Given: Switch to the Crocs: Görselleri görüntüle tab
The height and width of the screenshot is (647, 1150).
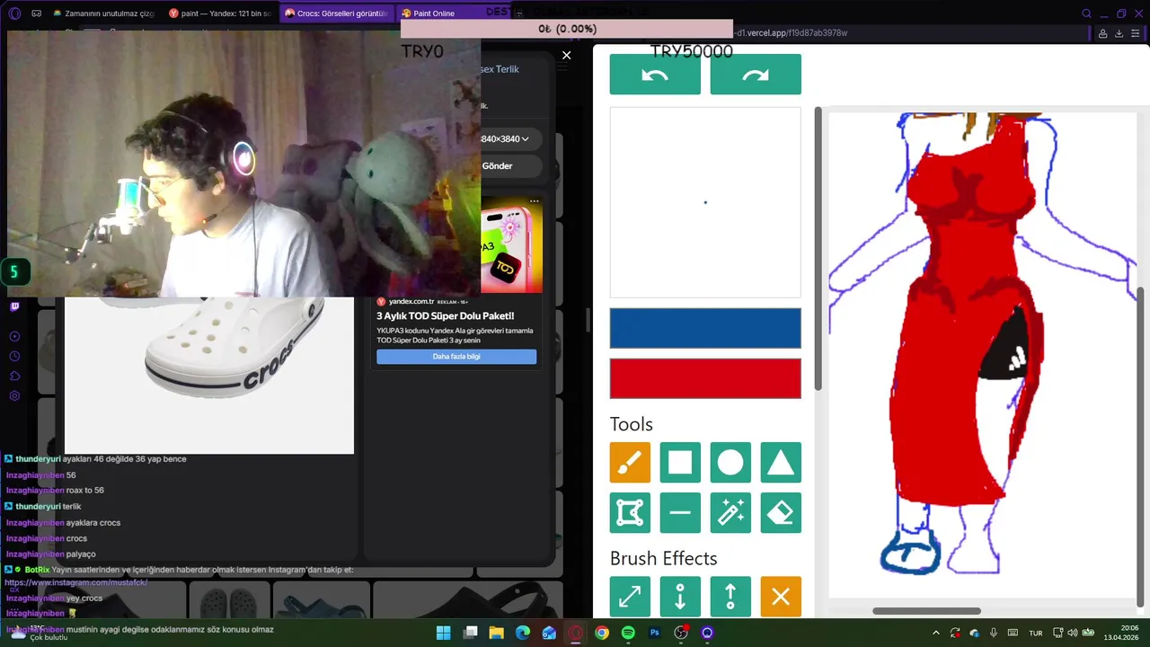Looking at the screenshot, I should click(x=336, y=13).
